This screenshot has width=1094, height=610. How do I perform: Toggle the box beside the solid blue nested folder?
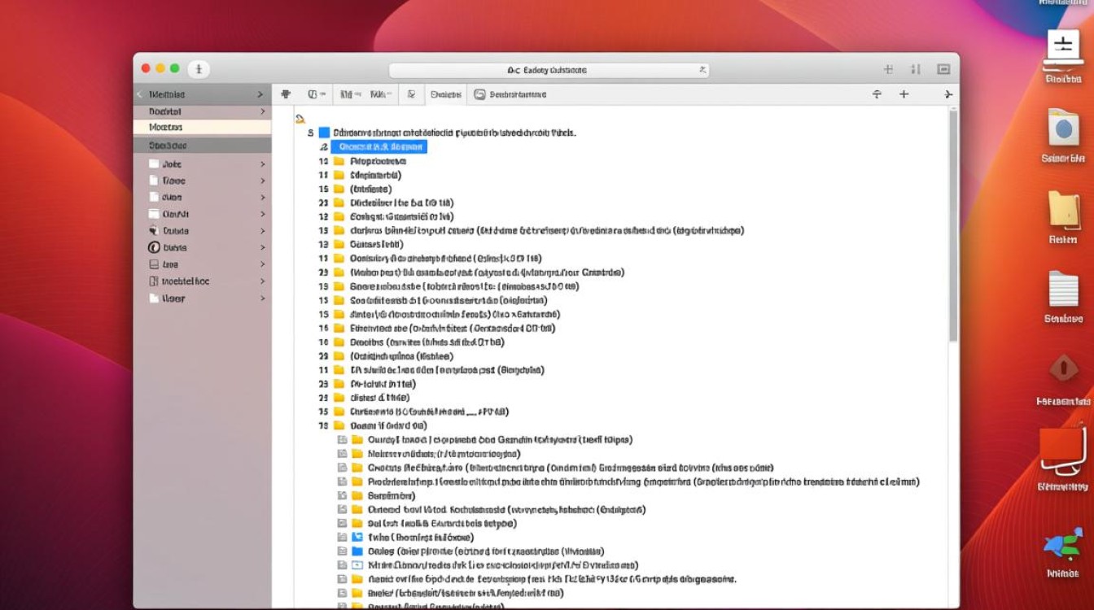(x=343, y=551)
